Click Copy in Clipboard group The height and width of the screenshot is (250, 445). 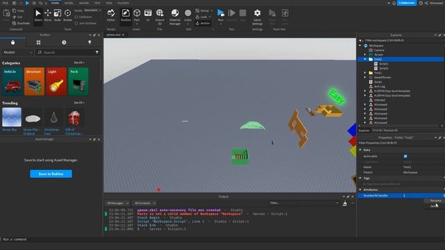(x=19, y=10)
